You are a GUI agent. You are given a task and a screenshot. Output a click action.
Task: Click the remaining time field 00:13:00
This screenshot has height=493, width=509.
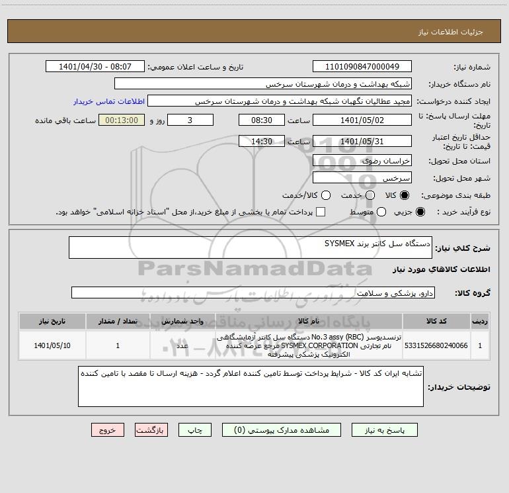122,120
